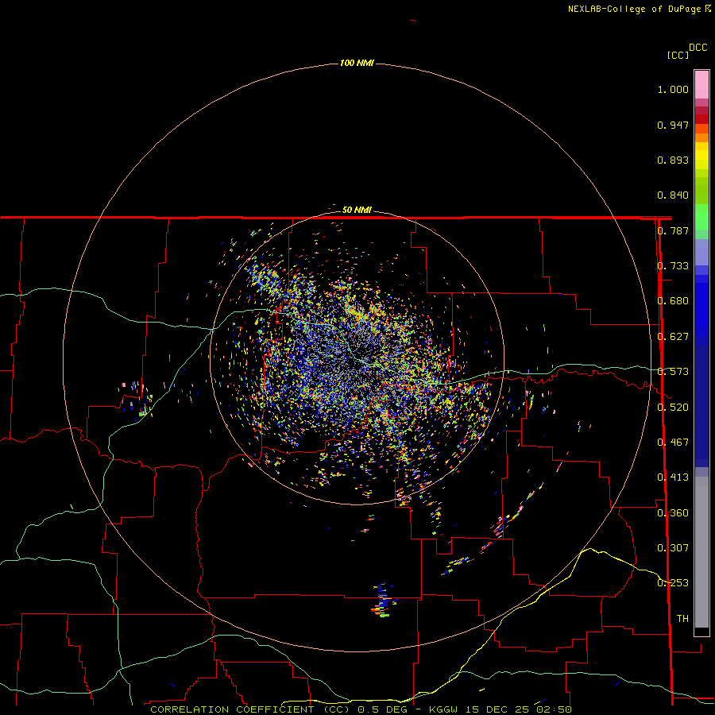Click the 0.787 legend value
Viewport: 715px width, 715px height.
point(673,230)
